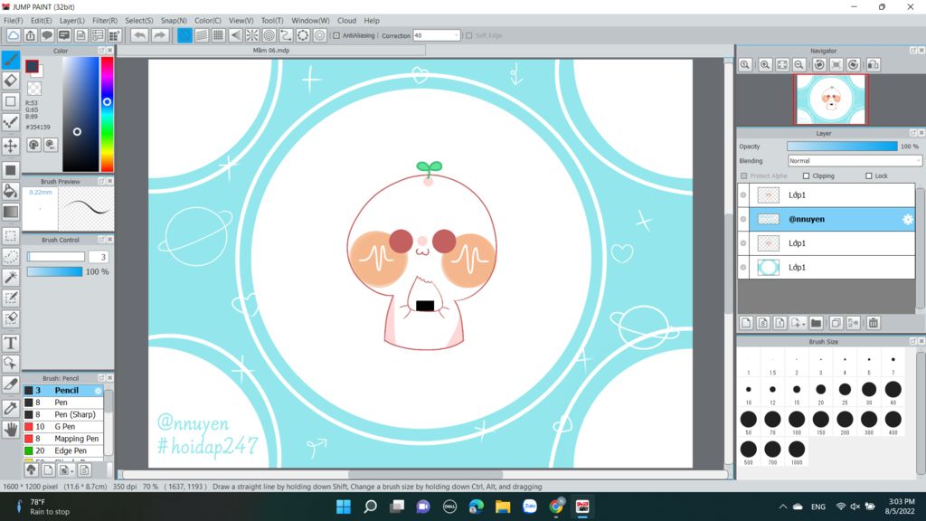The width and height of the screenshot is (926, 521).
Task: Select the Brush tool
Action: click(11, 60)
